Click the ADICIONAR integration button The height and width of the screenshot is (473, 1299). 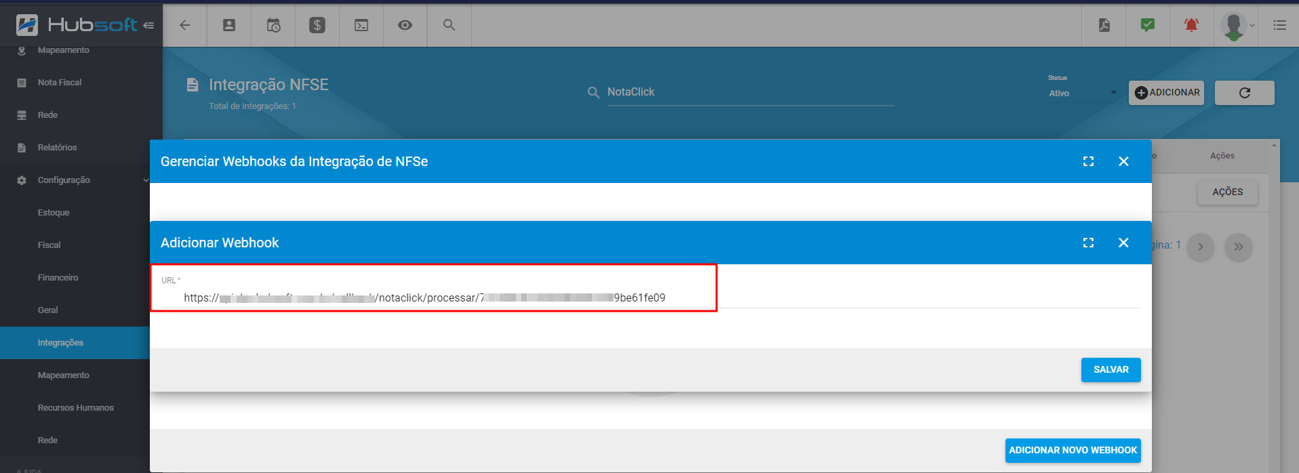1166,93
